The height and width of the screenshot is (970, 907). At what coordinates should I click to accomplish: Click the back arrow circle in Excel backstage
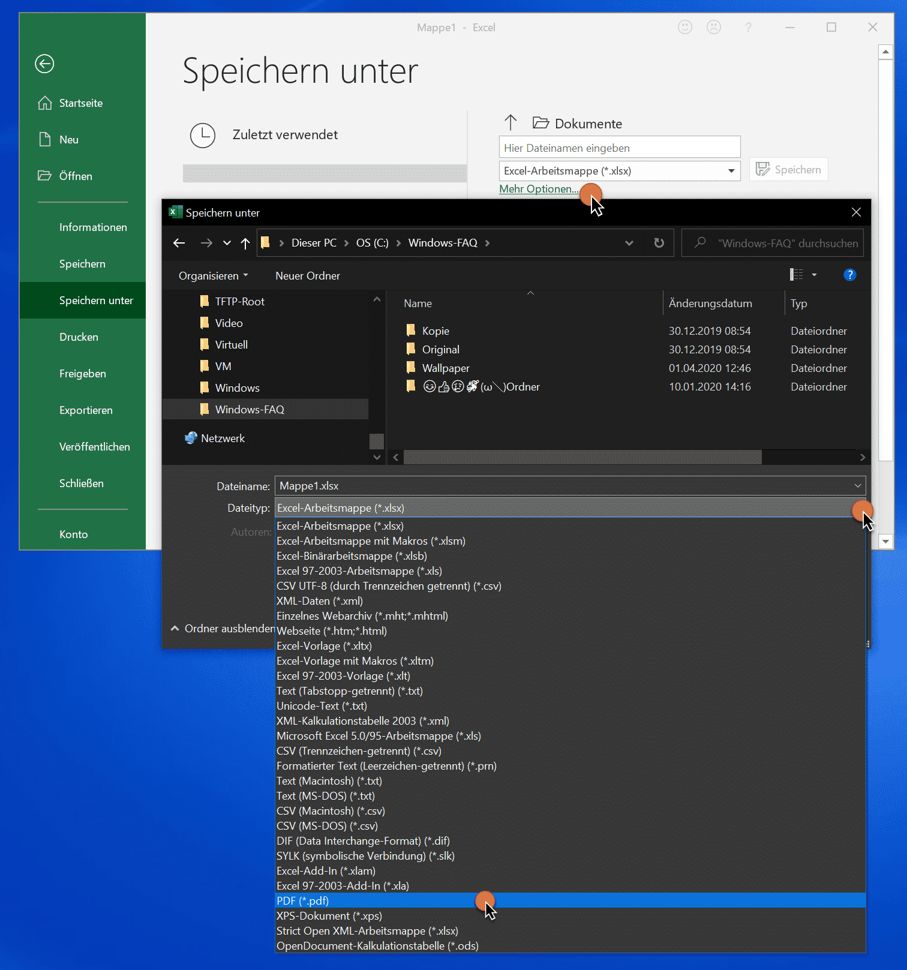pos(44,64)
